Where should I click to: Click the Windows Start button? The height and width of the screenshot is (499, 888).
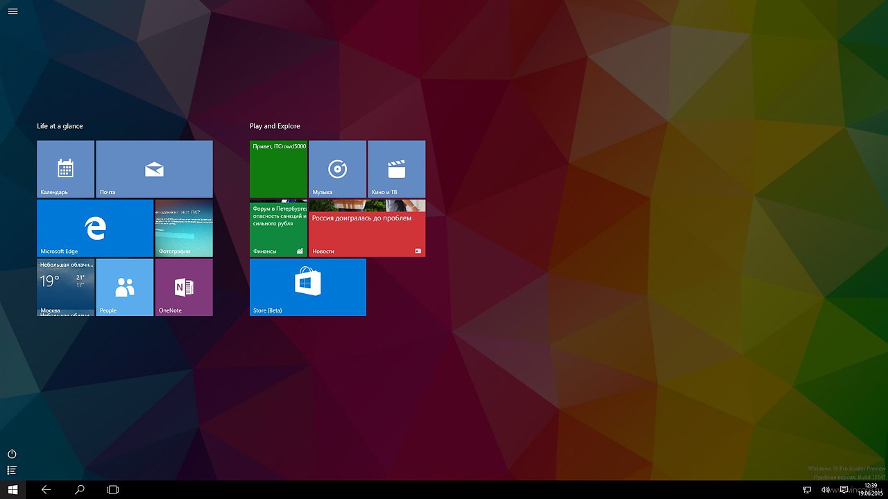point(12,490)
